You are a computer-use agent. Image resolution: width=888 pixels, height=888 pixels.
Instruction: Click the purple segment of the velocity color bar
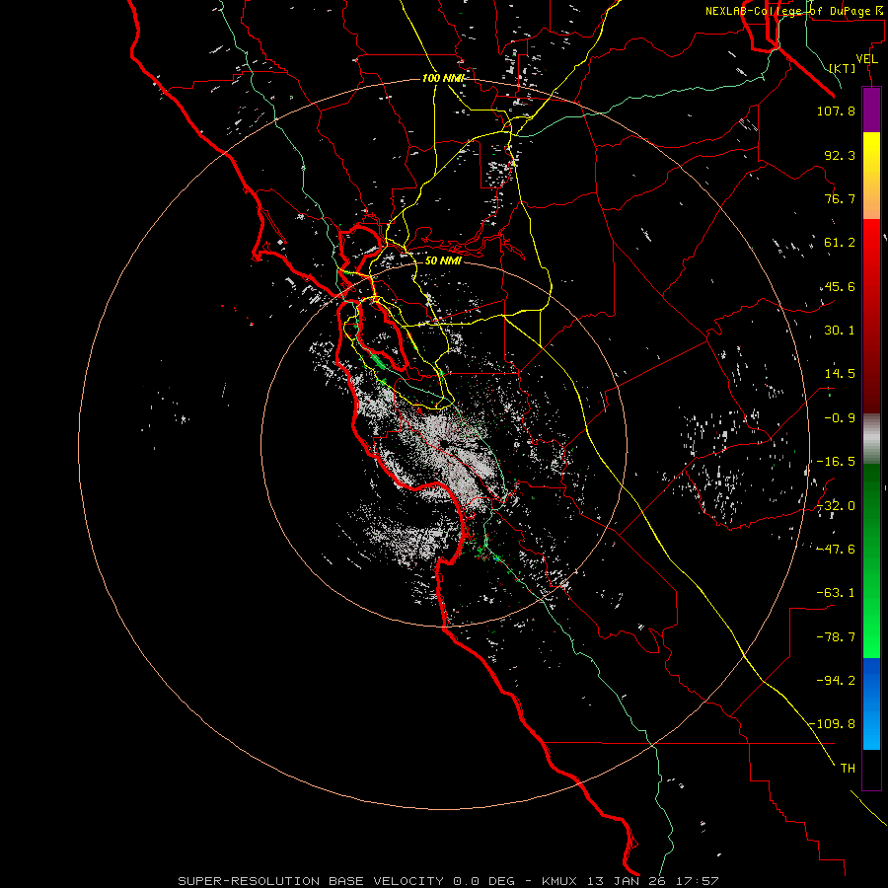[x=871, y=111]
